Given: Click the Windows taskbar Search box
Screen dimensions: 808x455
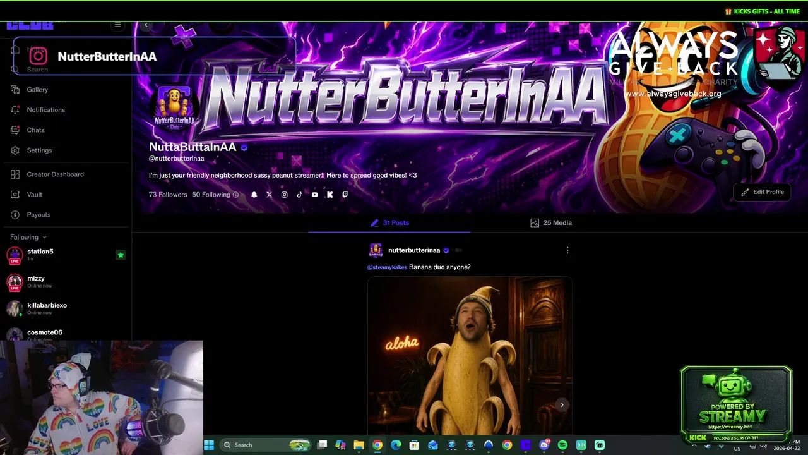Looking at the screenshot, I should pos(266,445).
